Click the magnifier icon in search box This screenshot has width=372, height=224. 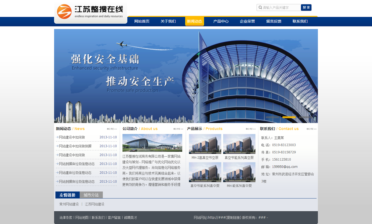[260, 8]
